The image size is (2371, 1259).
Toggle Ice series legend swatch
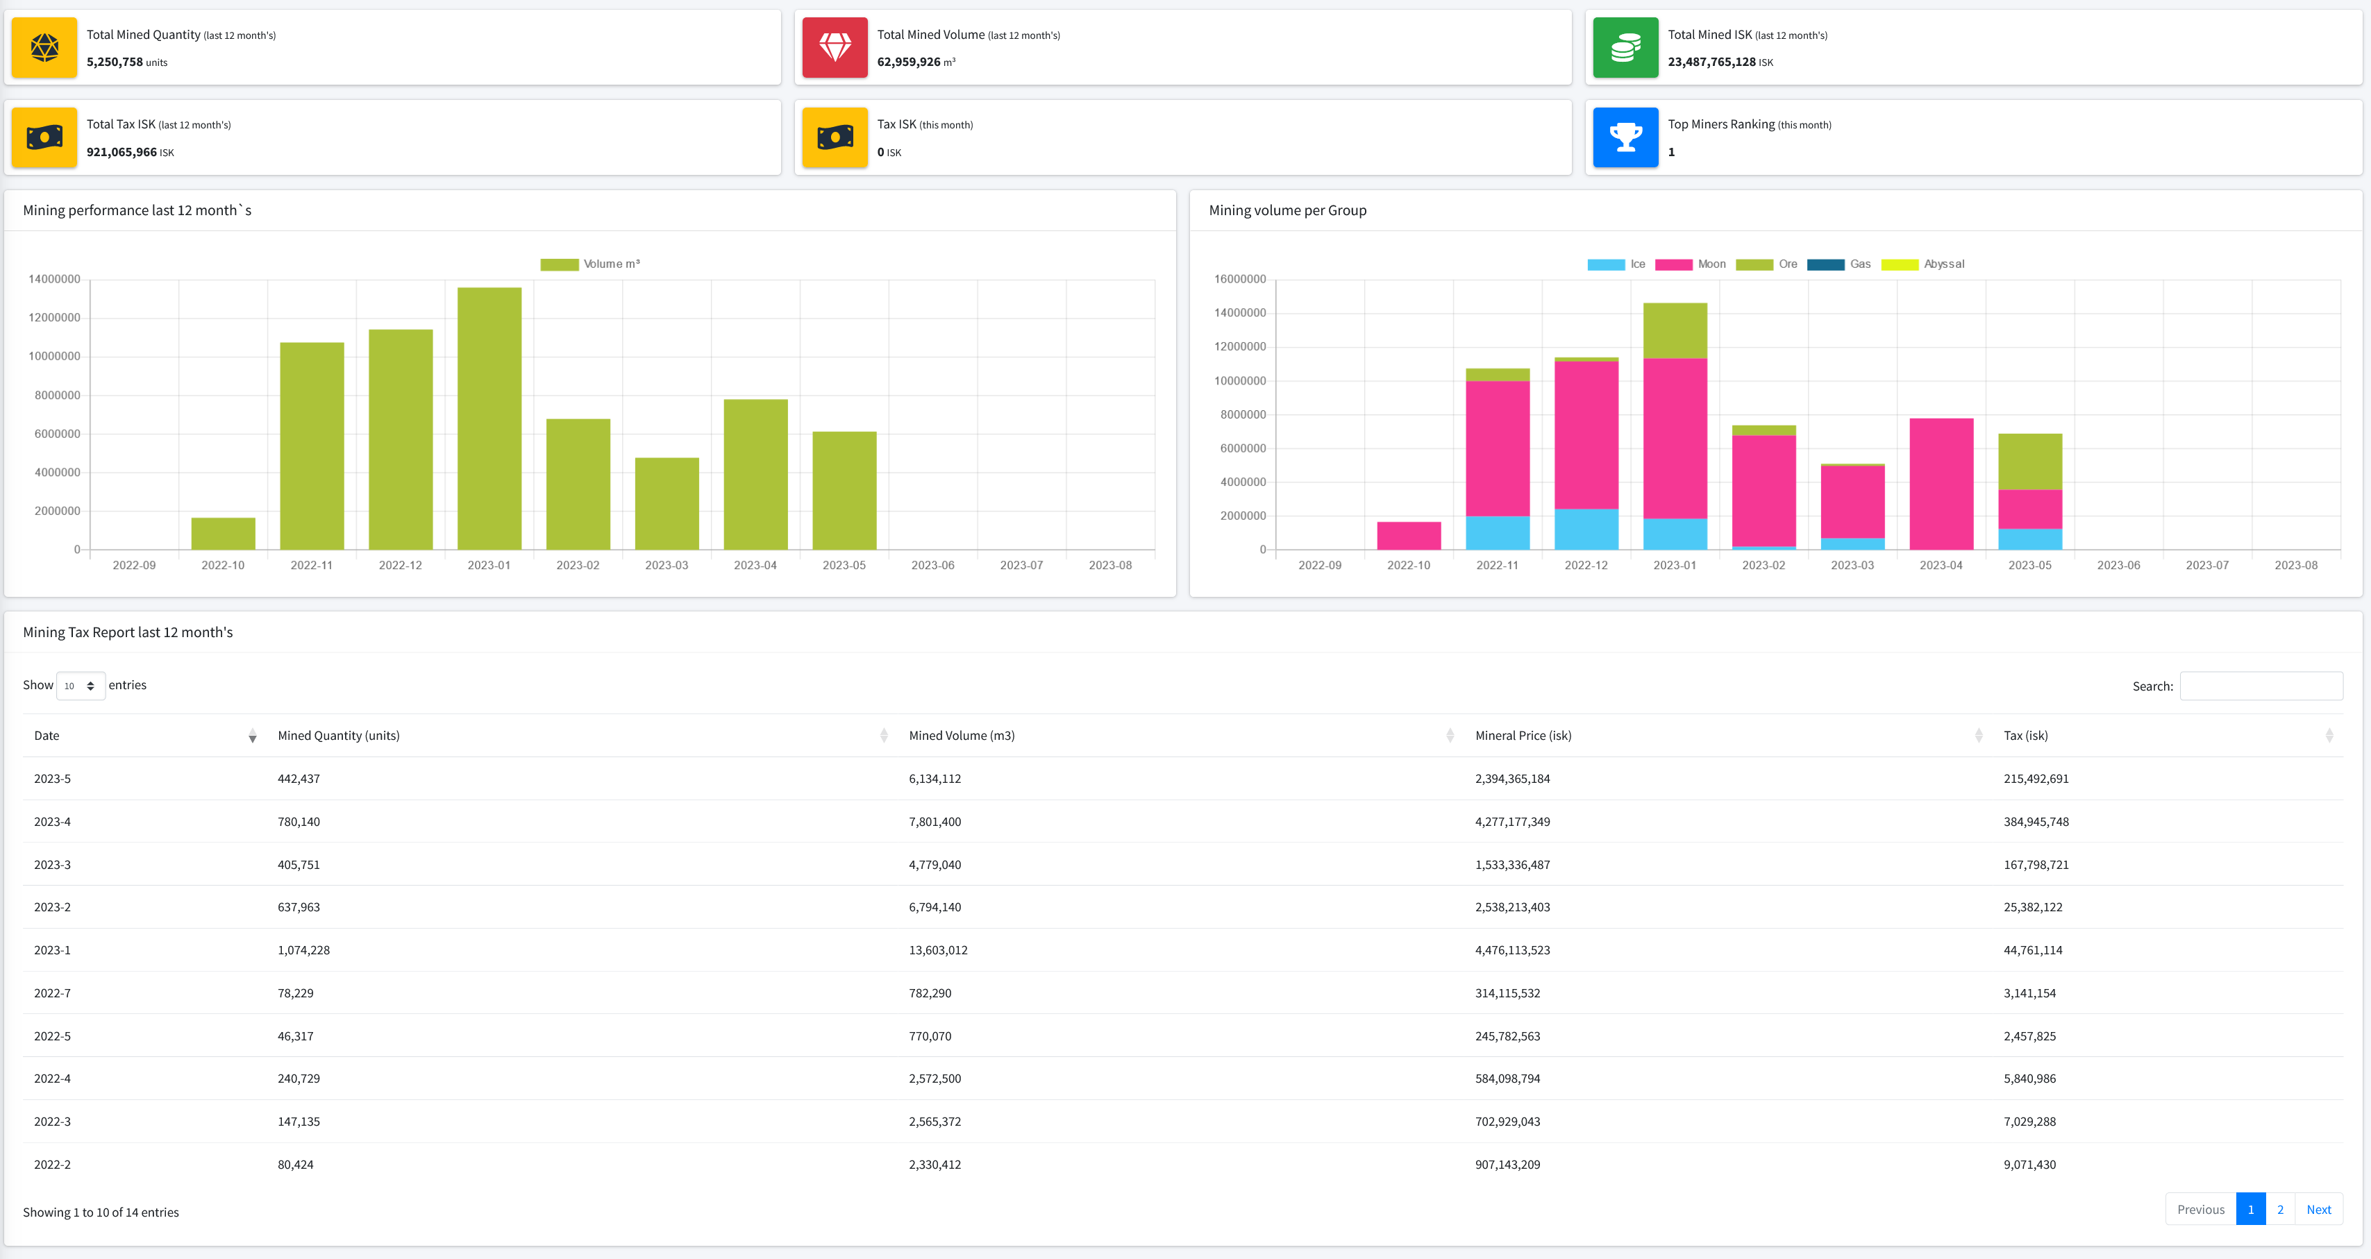point(1606,264)
